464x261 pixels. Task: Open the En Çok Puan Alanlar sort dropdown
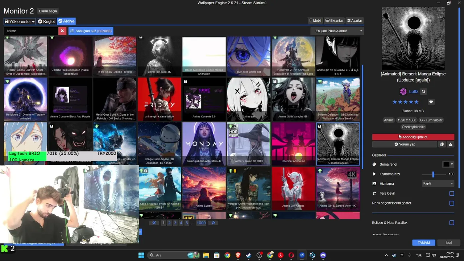coord(337,31)
